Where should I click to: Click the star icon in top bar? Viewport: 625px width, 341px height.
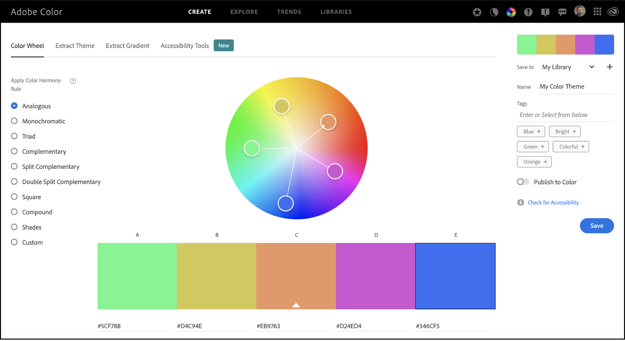(x=477, y=12)
